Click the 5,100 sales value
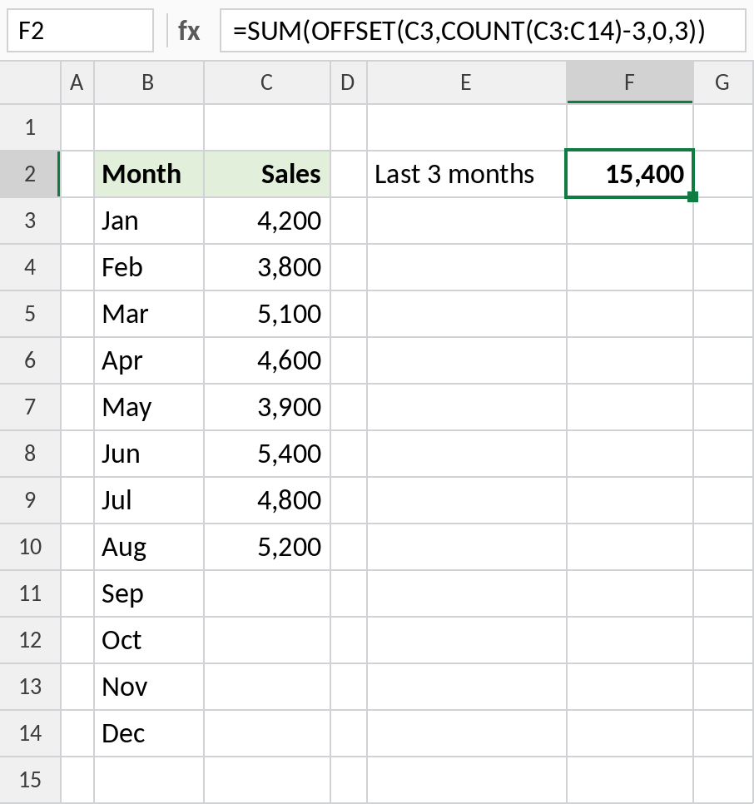 coord(267,314)
